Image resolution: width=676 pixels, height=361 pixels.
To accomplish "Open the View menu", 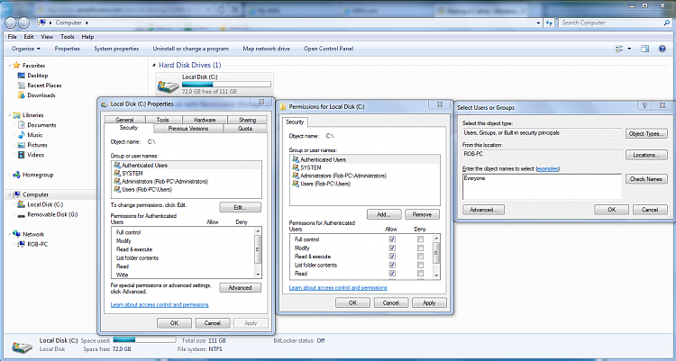I will pos(47,37).
